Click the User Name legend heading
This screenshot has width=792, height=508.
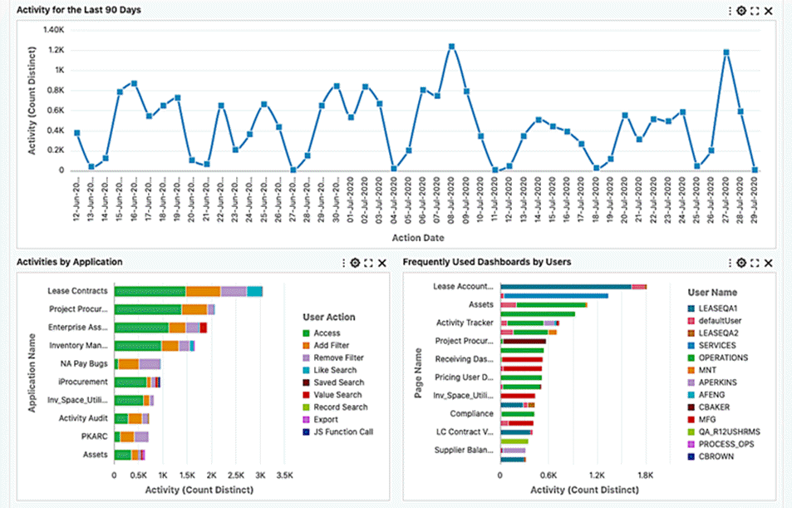point(712,292)
